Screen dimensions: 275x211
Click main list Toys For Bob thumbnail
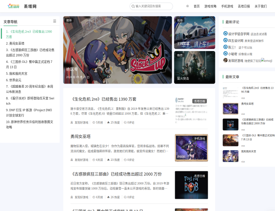pyautogui.click(x=191, y=185)
